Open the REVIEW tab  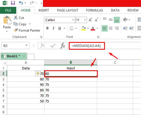coord(133,10)
